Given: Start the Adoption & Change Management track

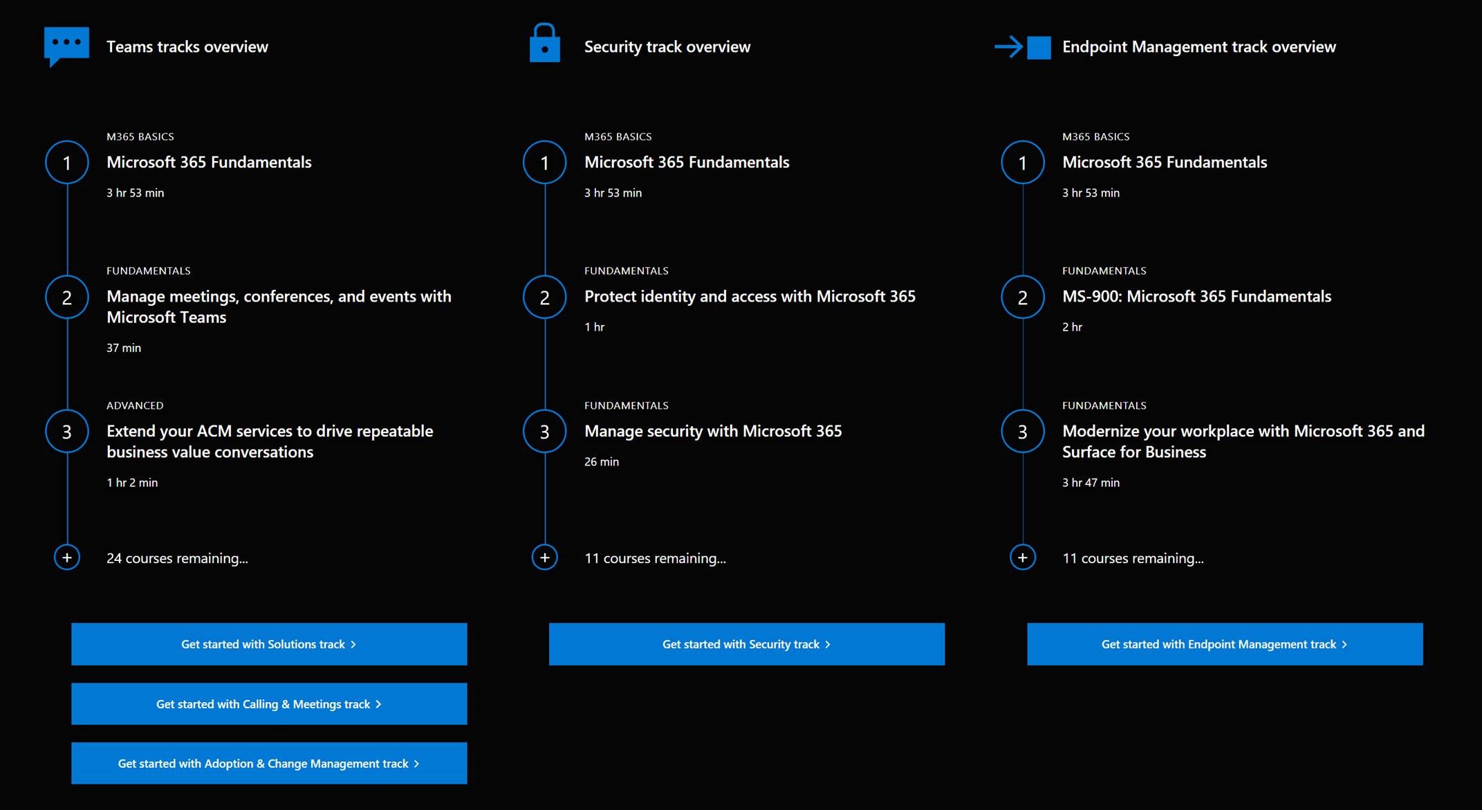Looking at the screenshot, I should click(x=269, y=763).
